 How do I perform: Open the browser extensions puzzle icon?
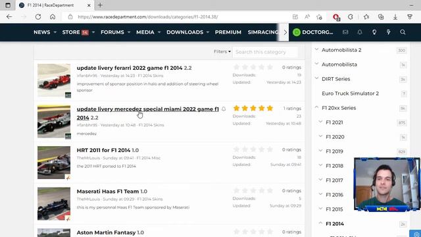tap(351, 16)
